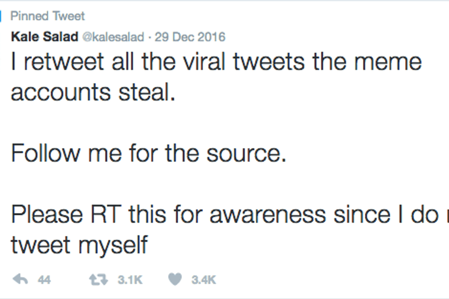449x299 pixels.
Task: Select the line "Follow me for the source."
Action: 149,153
